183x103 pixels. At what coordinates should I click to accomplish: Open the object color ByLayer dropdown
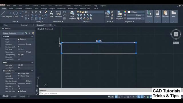click(x=136, y=12)
